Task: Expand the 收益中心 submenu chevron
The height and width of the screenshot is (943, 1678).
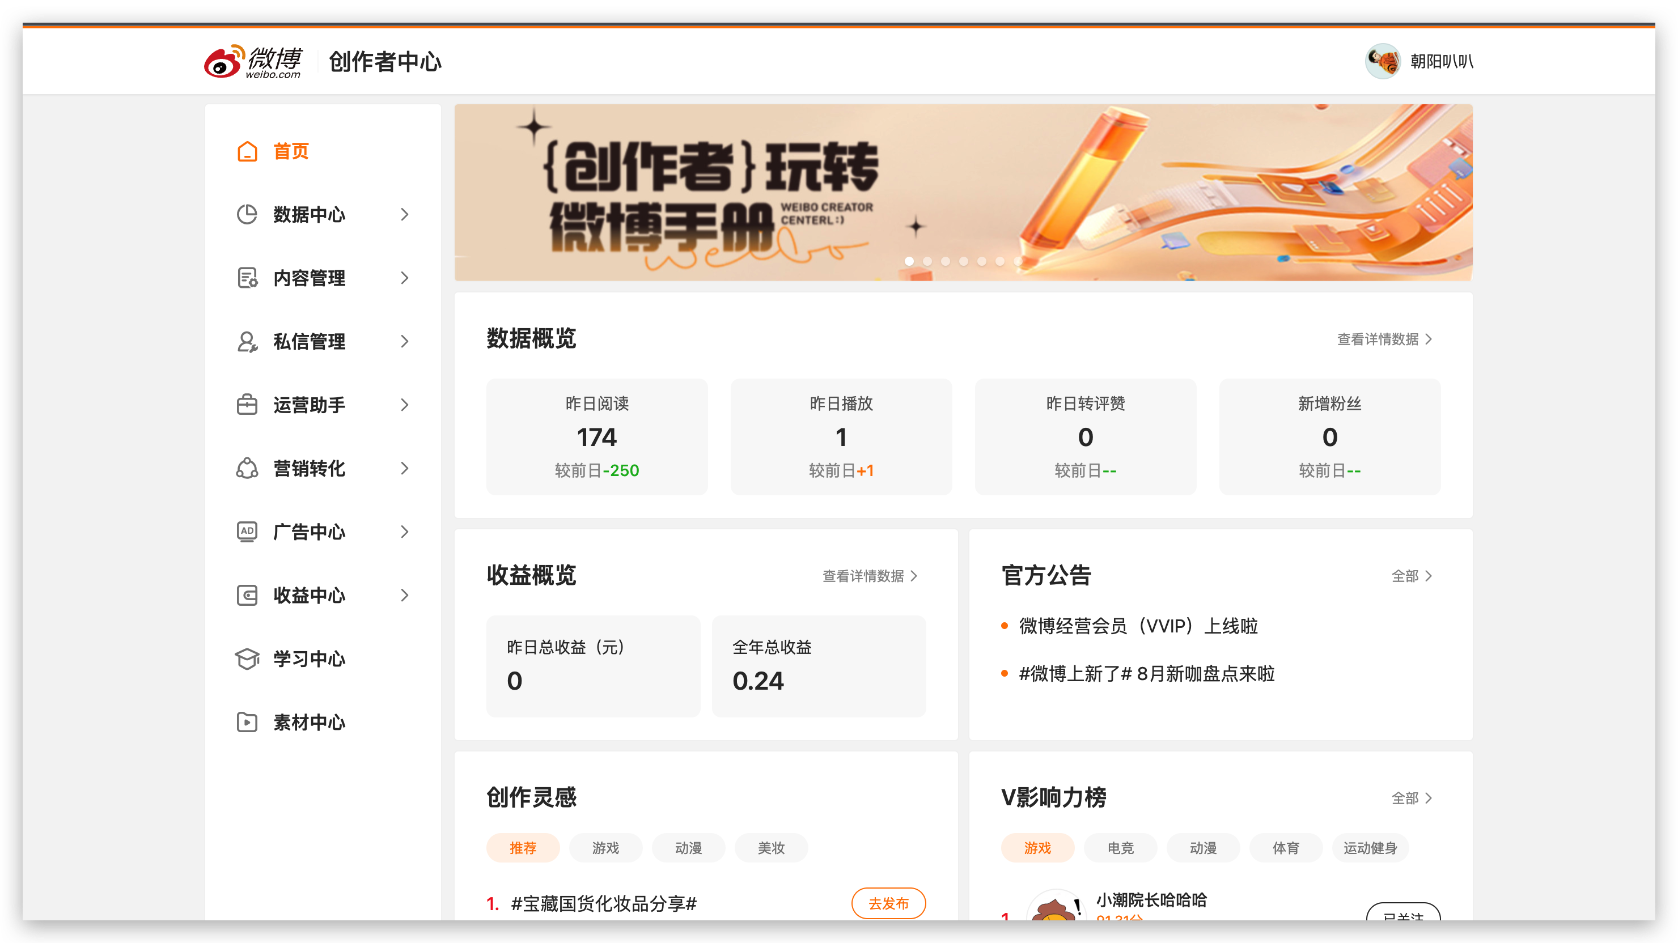Action: point(405,595)
